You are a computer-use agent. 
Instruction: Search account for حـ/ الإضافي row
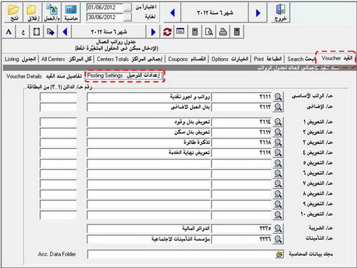278,107
